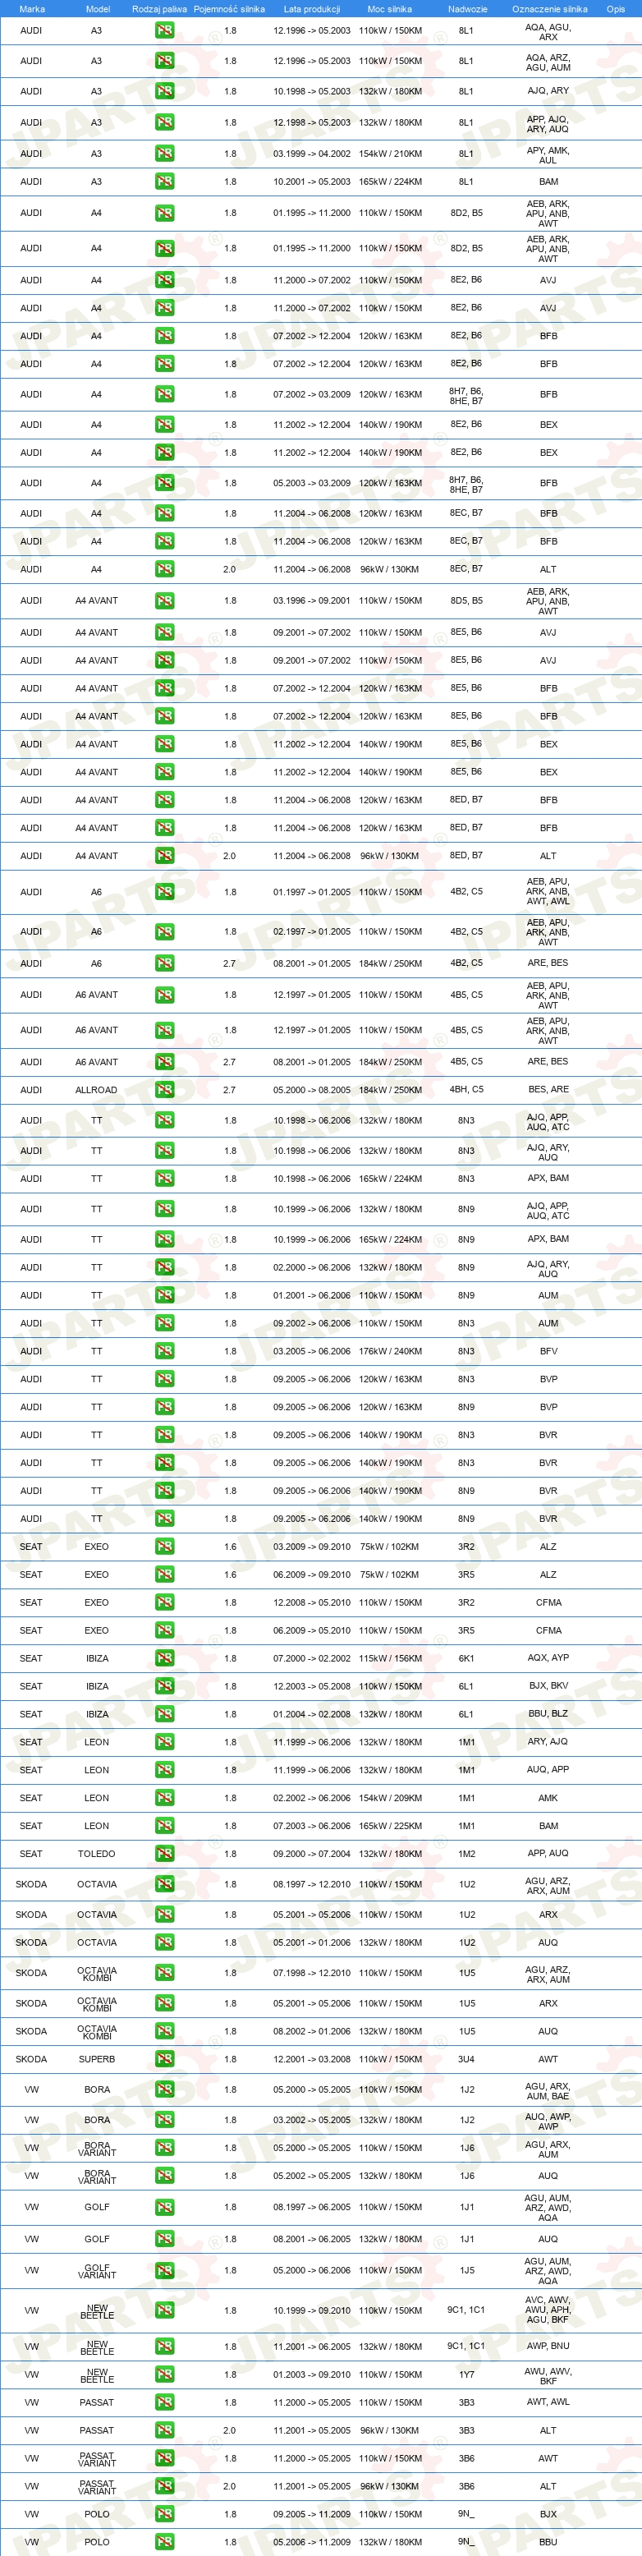Click the Moc silnika column header
The width and height of the screenshot is (642, 2556).
[389, 9]
